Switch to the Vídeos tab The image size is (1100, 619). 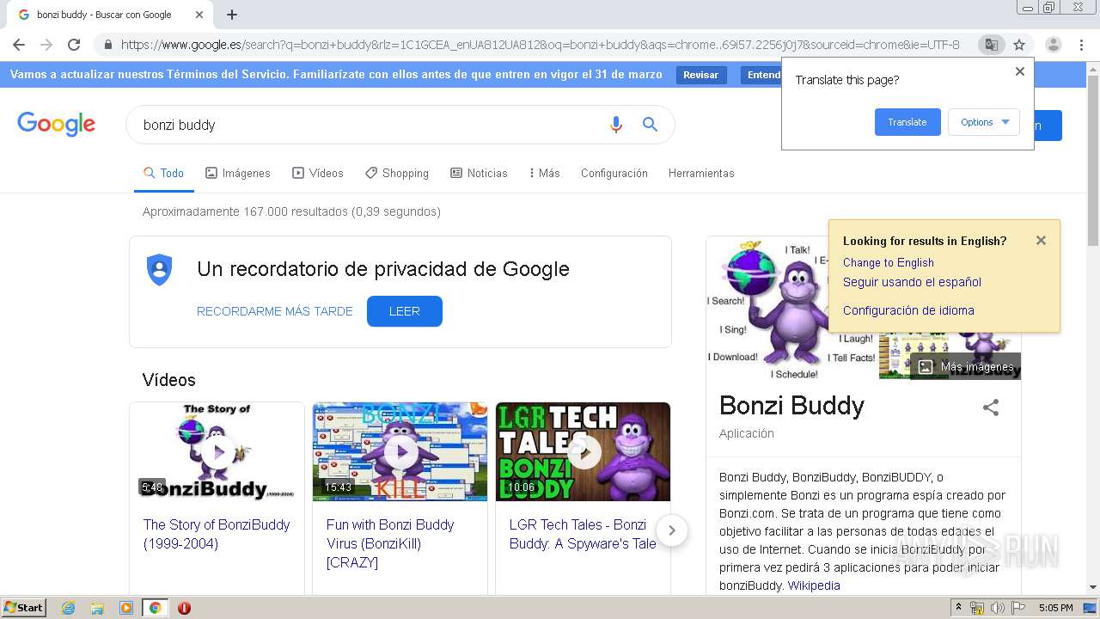click(318, 173)
